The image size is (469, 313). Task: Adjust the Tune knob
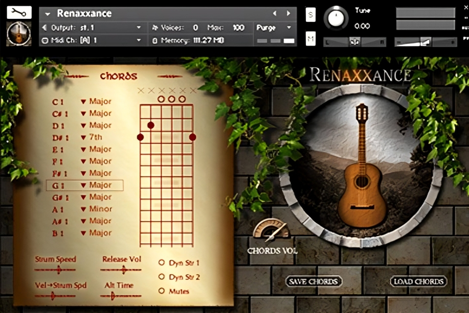(336, 18)
